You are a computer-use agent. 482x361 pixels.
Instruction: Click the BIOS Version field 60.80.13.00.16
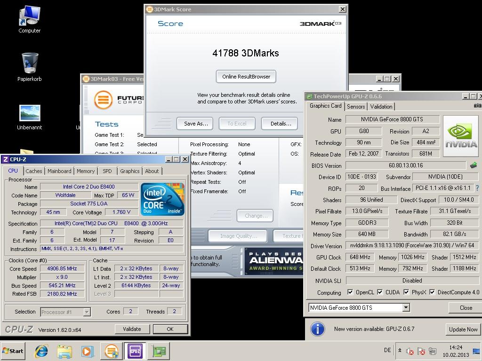tap(406, 165)
